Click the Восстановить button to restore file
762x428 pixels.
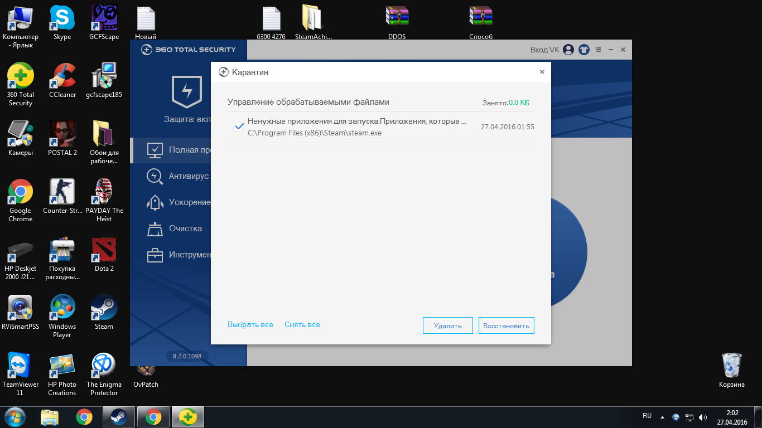(x=507, y=325)
